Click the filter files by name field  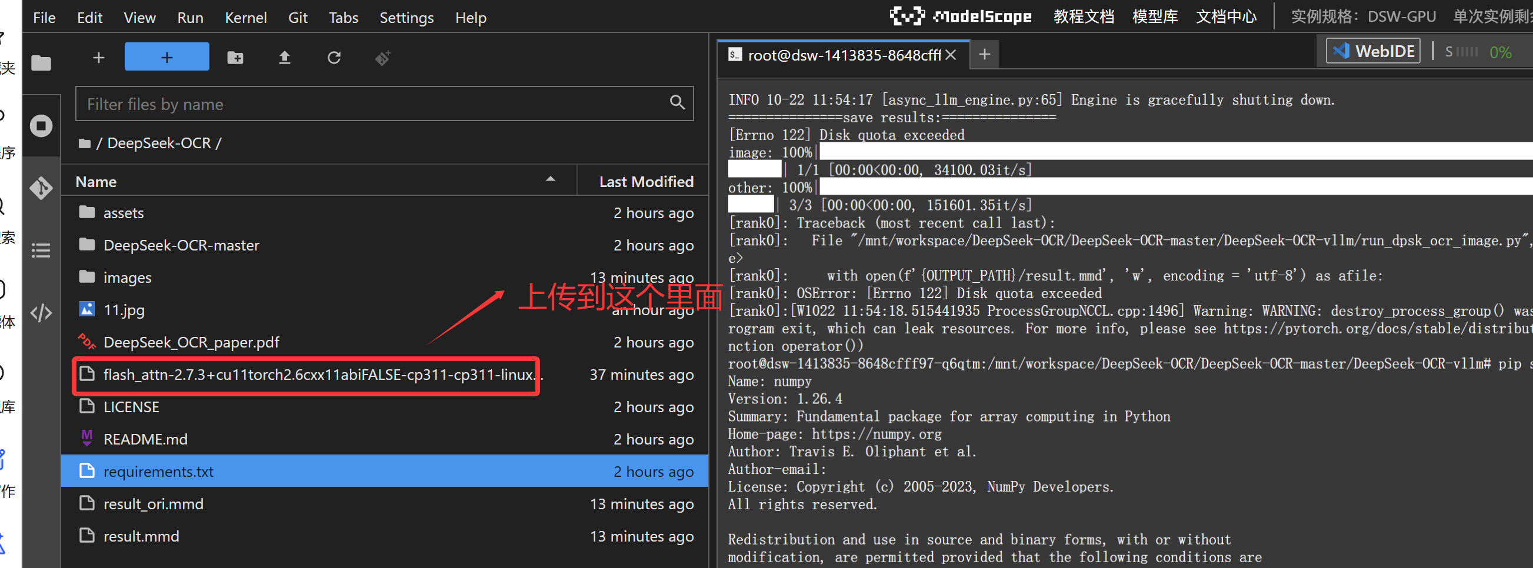click(x=375, y=104)
